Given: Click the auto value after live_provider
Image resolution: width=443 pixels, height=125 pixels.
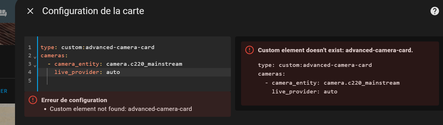Looking at the screenshot, I should (113, 72).
